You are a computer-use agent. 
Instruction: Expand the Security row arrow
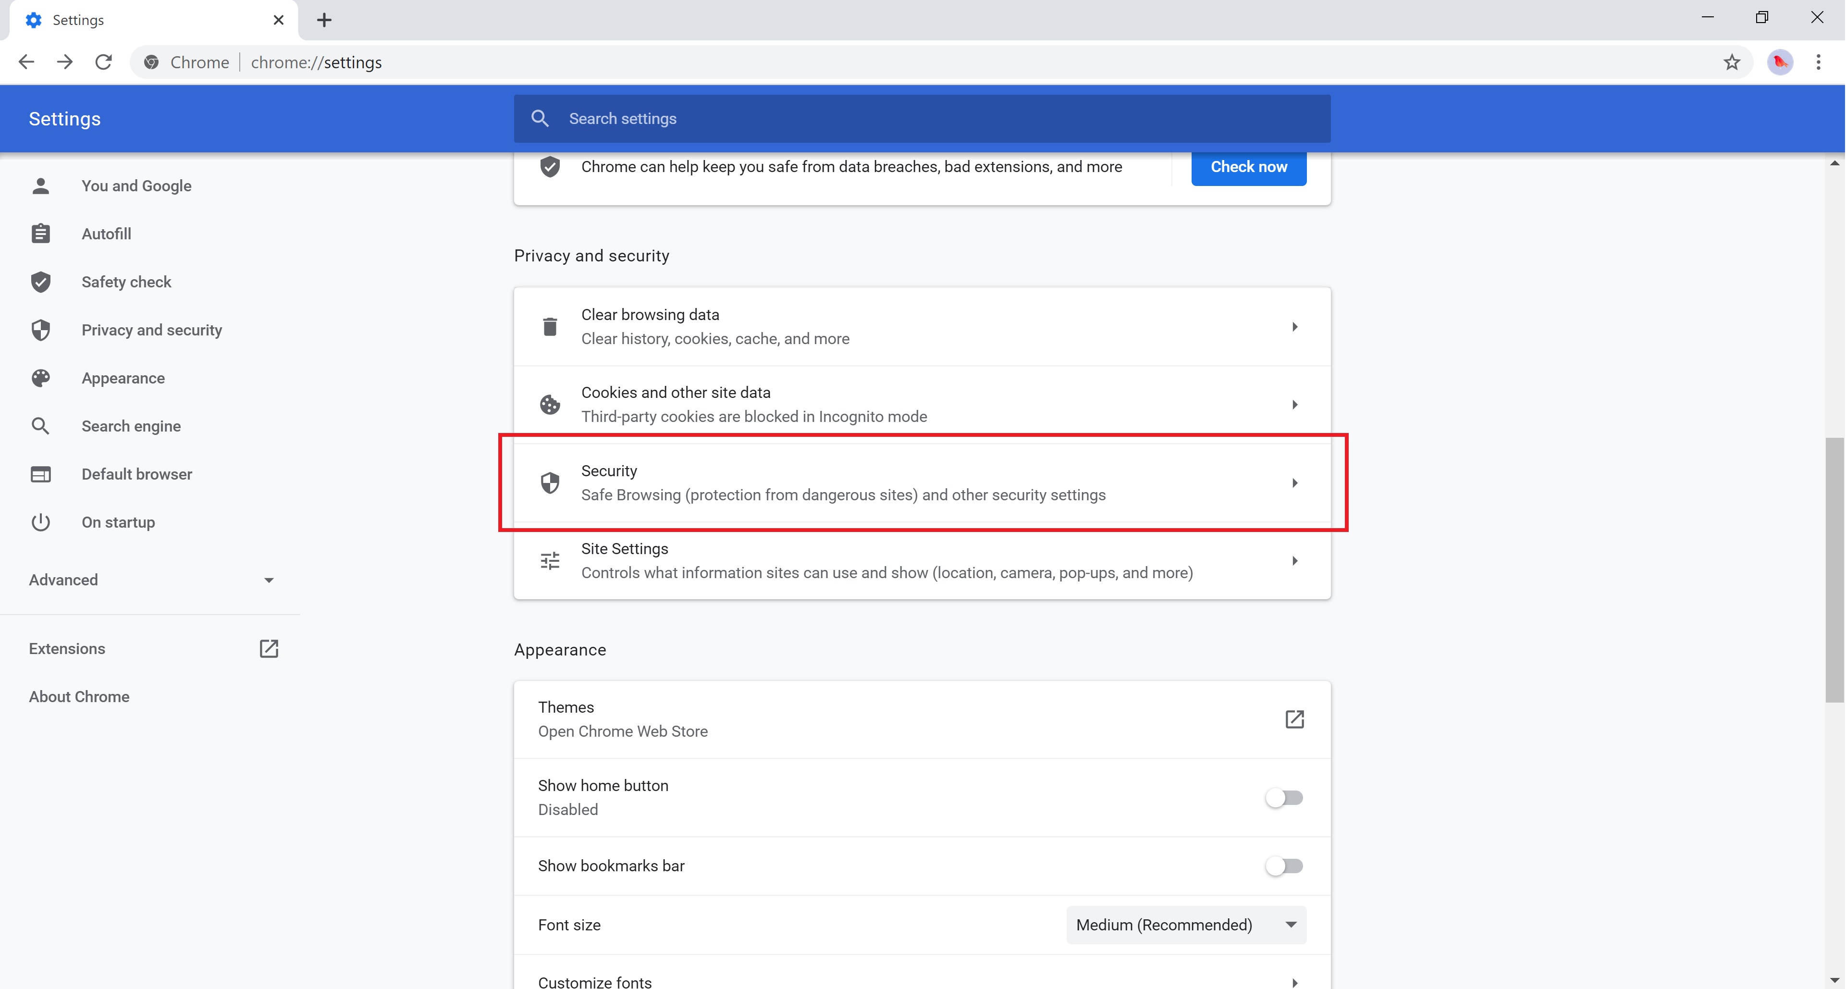1294,483
